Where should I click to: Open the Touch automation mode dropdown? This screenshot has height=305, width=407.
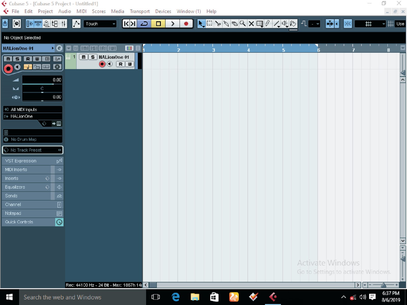[100, 24]
